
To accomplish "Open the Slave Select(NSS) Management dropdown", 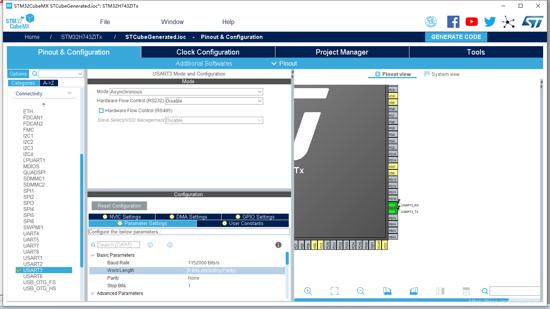I will point(214,120).
